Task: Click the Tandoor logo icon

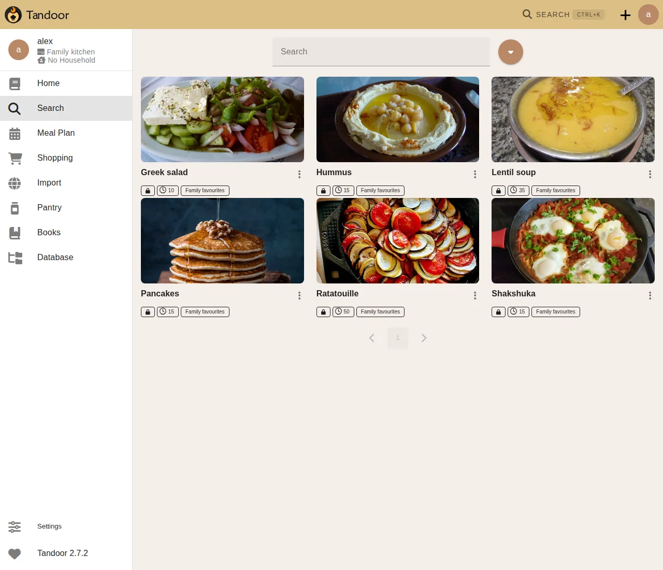Action: click(13, 15)
